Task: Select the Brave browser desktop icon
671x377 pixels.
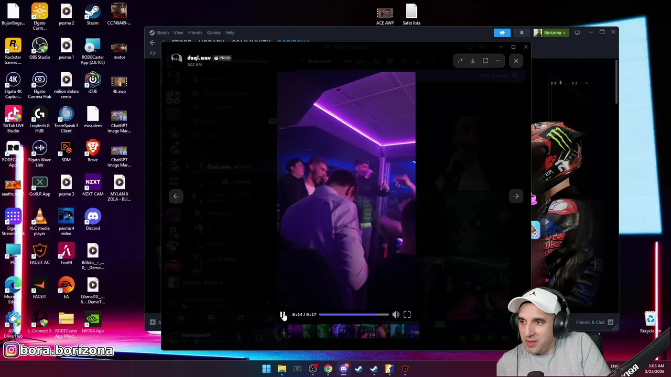Action: point(93,151)
